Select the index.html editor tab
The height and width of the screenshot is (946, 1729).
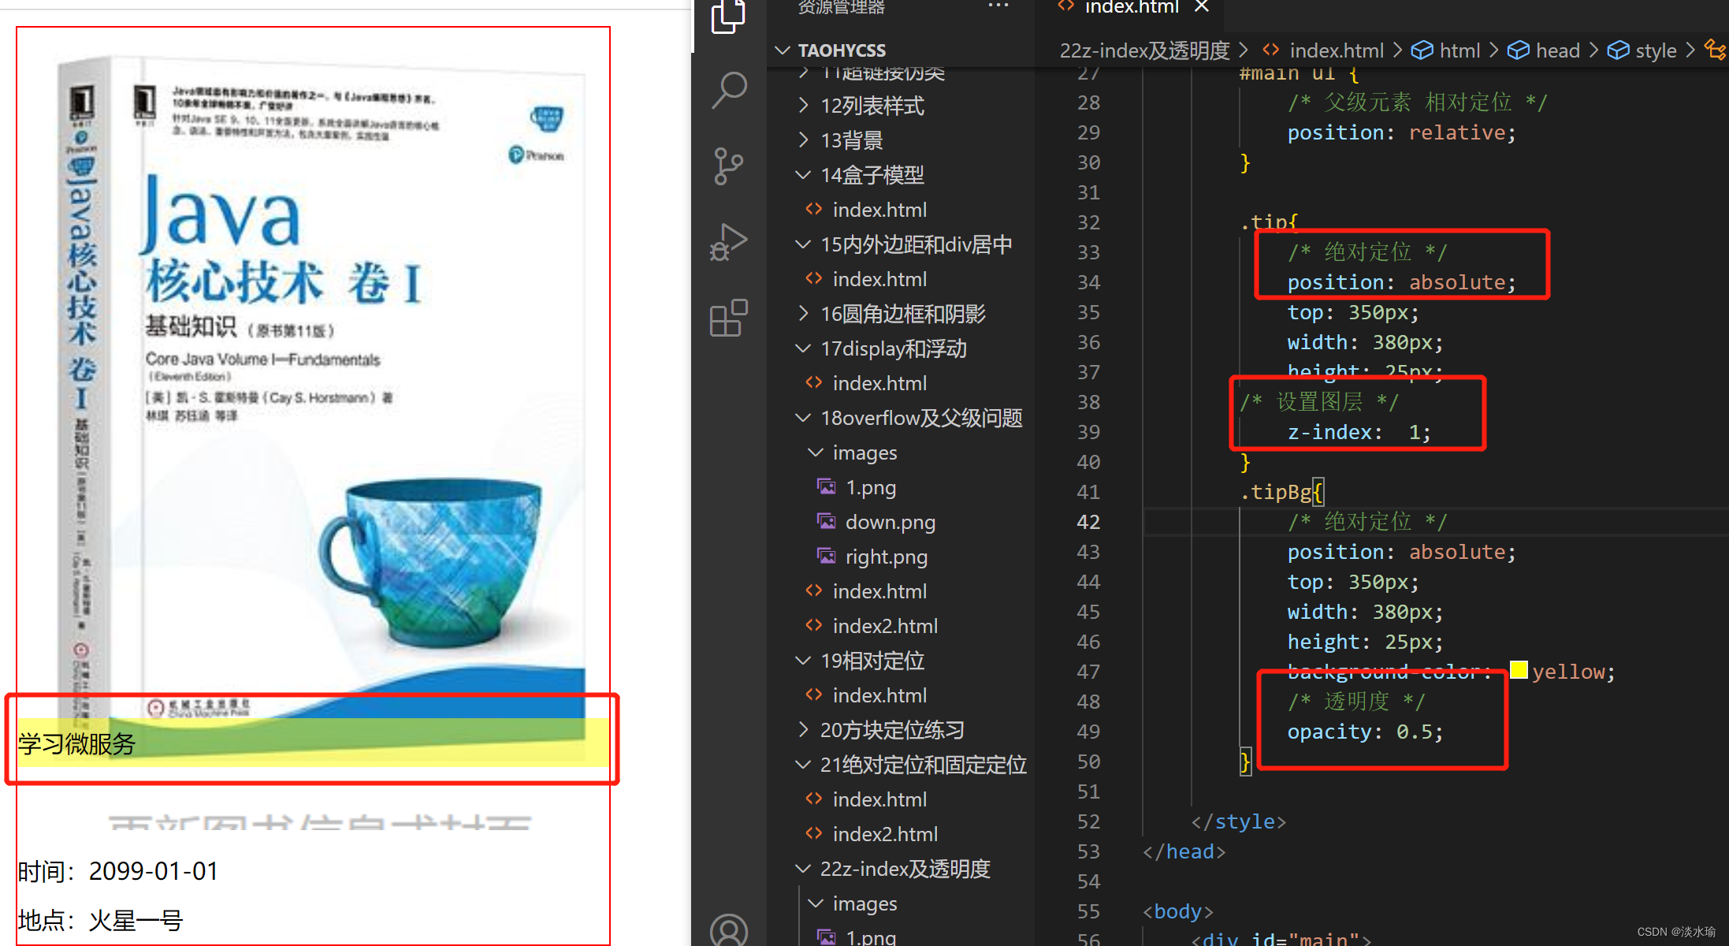click(x=1132, y=7)
